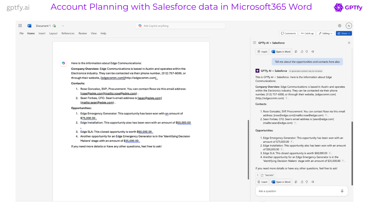Click the read aloud speaker icon at bottom
The width and height of the screenshot is (369, 207).
click(313, 182)
